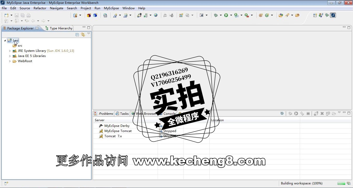This screenshot has height=188, width=353.
Task: Click the Run/Stop server toolbar icon
Action: [x=146, y=15]
